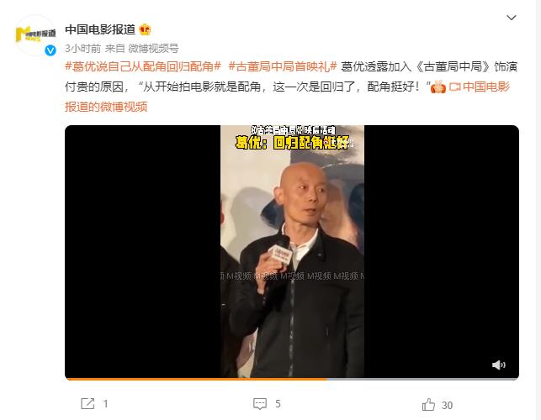The image size is (541, 420).
Task: Like the post with thumbs-up icon
Action: click(428, 405)
